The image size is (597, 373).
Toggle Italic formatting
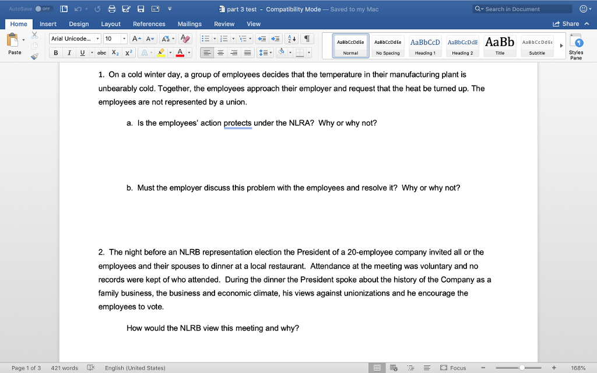click(x=69, y=53)
